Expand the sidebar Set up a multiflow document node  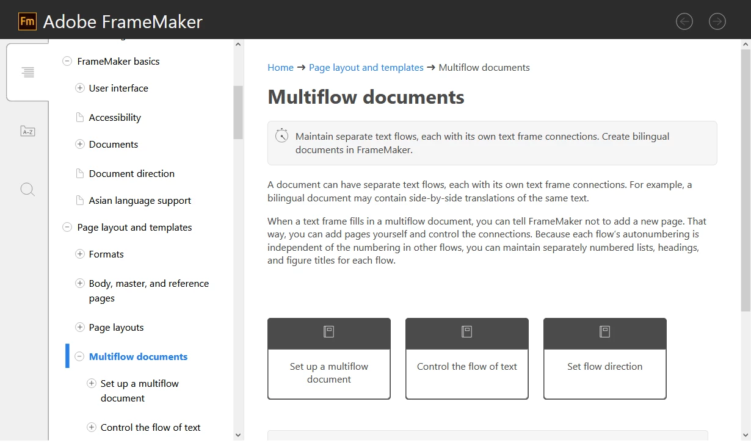coord(92,383)
